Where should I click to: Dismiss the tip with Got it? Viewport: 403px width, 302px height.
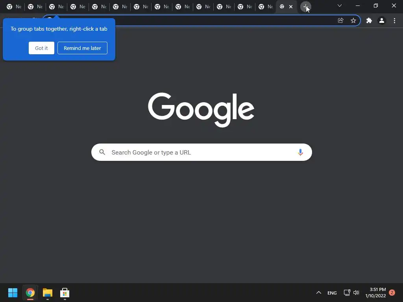click(41, 48)
